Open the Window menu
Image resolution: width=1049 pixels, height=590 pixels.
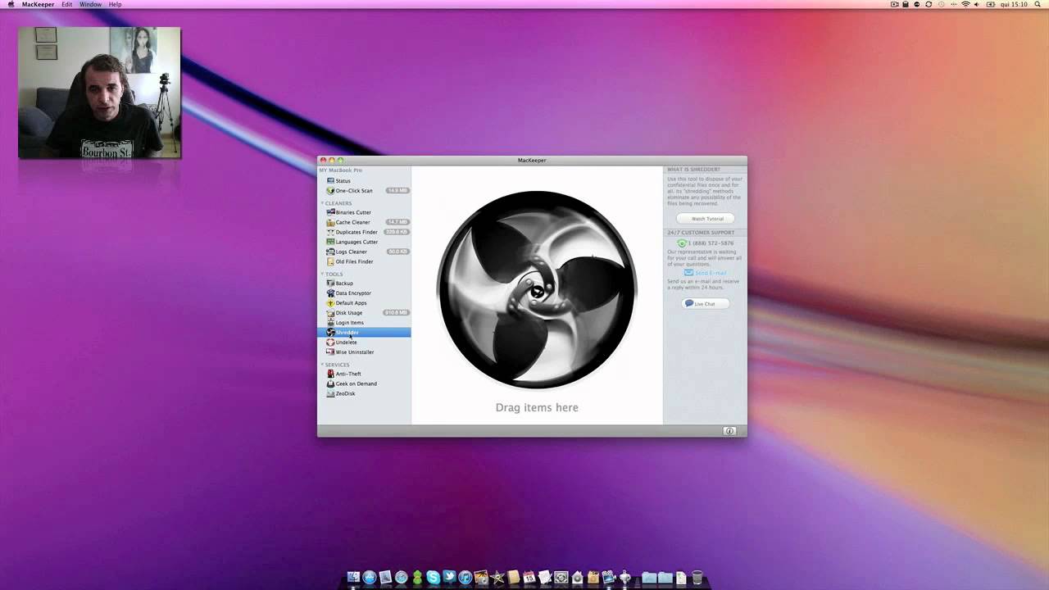click(x=90, y=4)
